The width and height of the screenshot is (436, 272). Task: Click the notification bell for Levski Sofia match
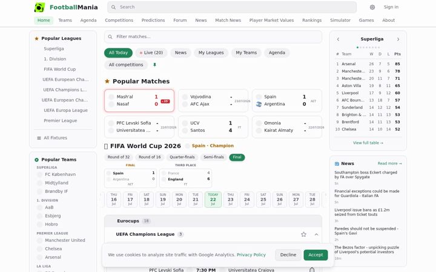tap(312, 270)
